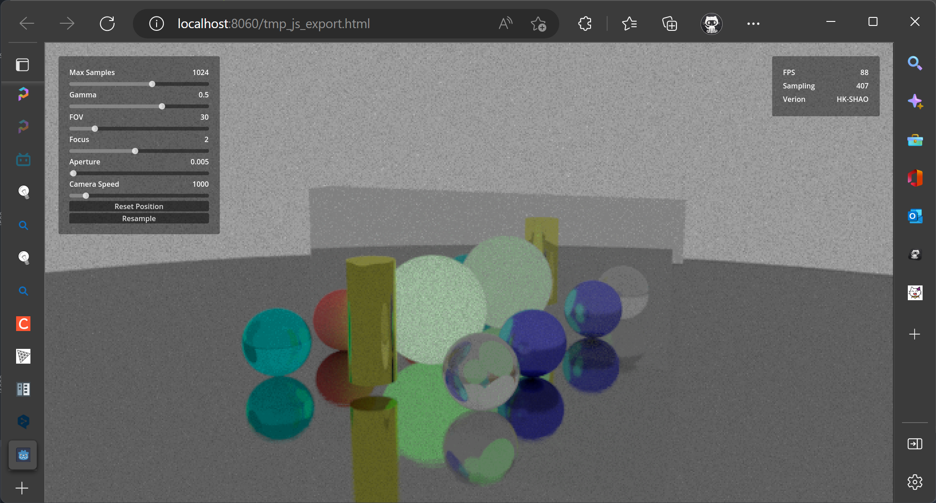Click the FOV slider handle
Image resolution: width=936 pixels, height=503 pixels.
pos(95,129)
